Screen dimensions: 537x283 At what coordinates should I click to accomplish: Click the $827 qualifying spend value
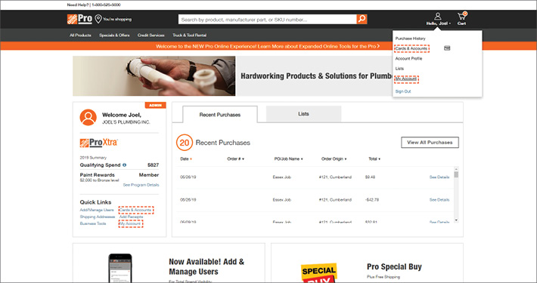153,165
